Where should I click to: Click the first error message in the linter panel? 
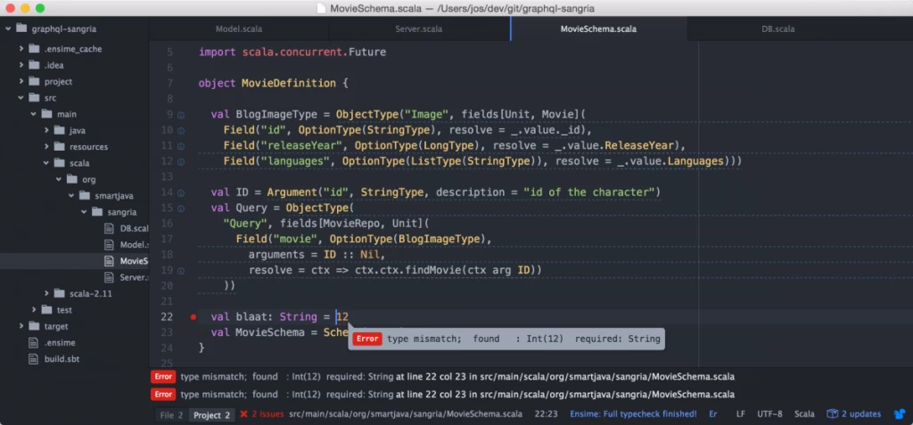pos(457,377)
